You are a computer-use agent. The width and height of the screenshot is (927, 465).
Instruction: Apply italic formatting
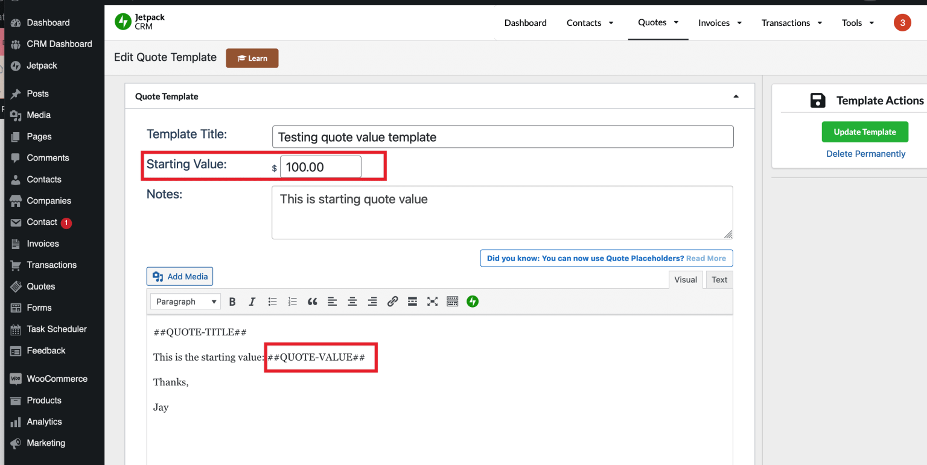252,301
